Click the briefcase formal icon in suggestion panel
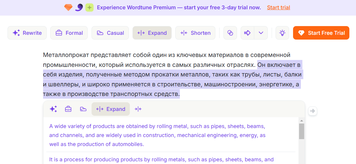This screenshot has height=164, width=356. 68,109
